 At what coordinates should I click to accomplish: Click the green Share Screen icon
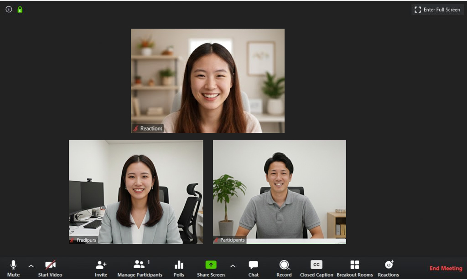(x=211, y=265)
